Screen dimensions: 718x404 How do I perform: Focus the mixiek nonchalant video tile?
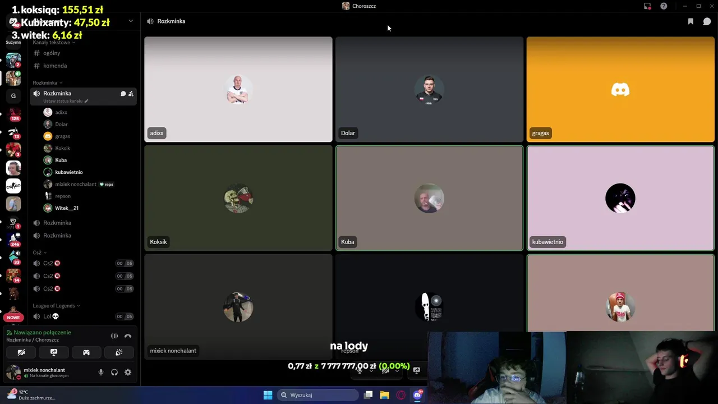[x=238, y=307]
